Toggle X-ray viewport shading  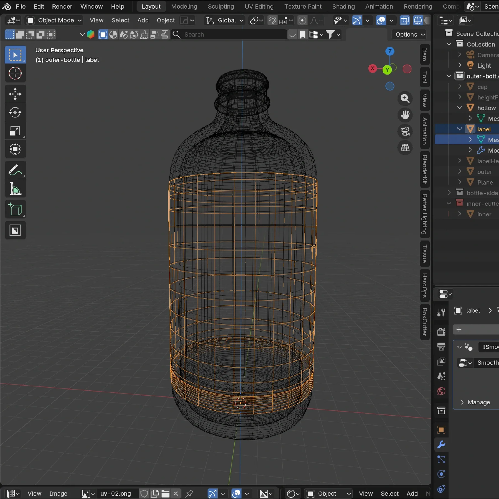pyautogui.click(x=405, y=21)
